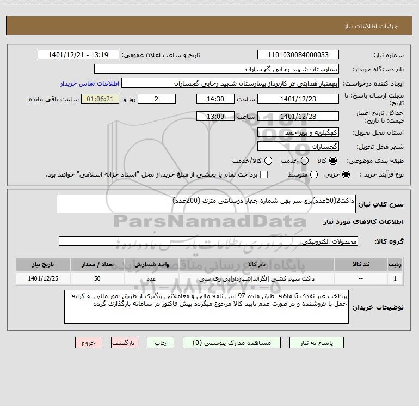419x406 pixels.
Task: Click the ساعت باقی مانده label
Action: pyautogui.click(x=54, y=99)
